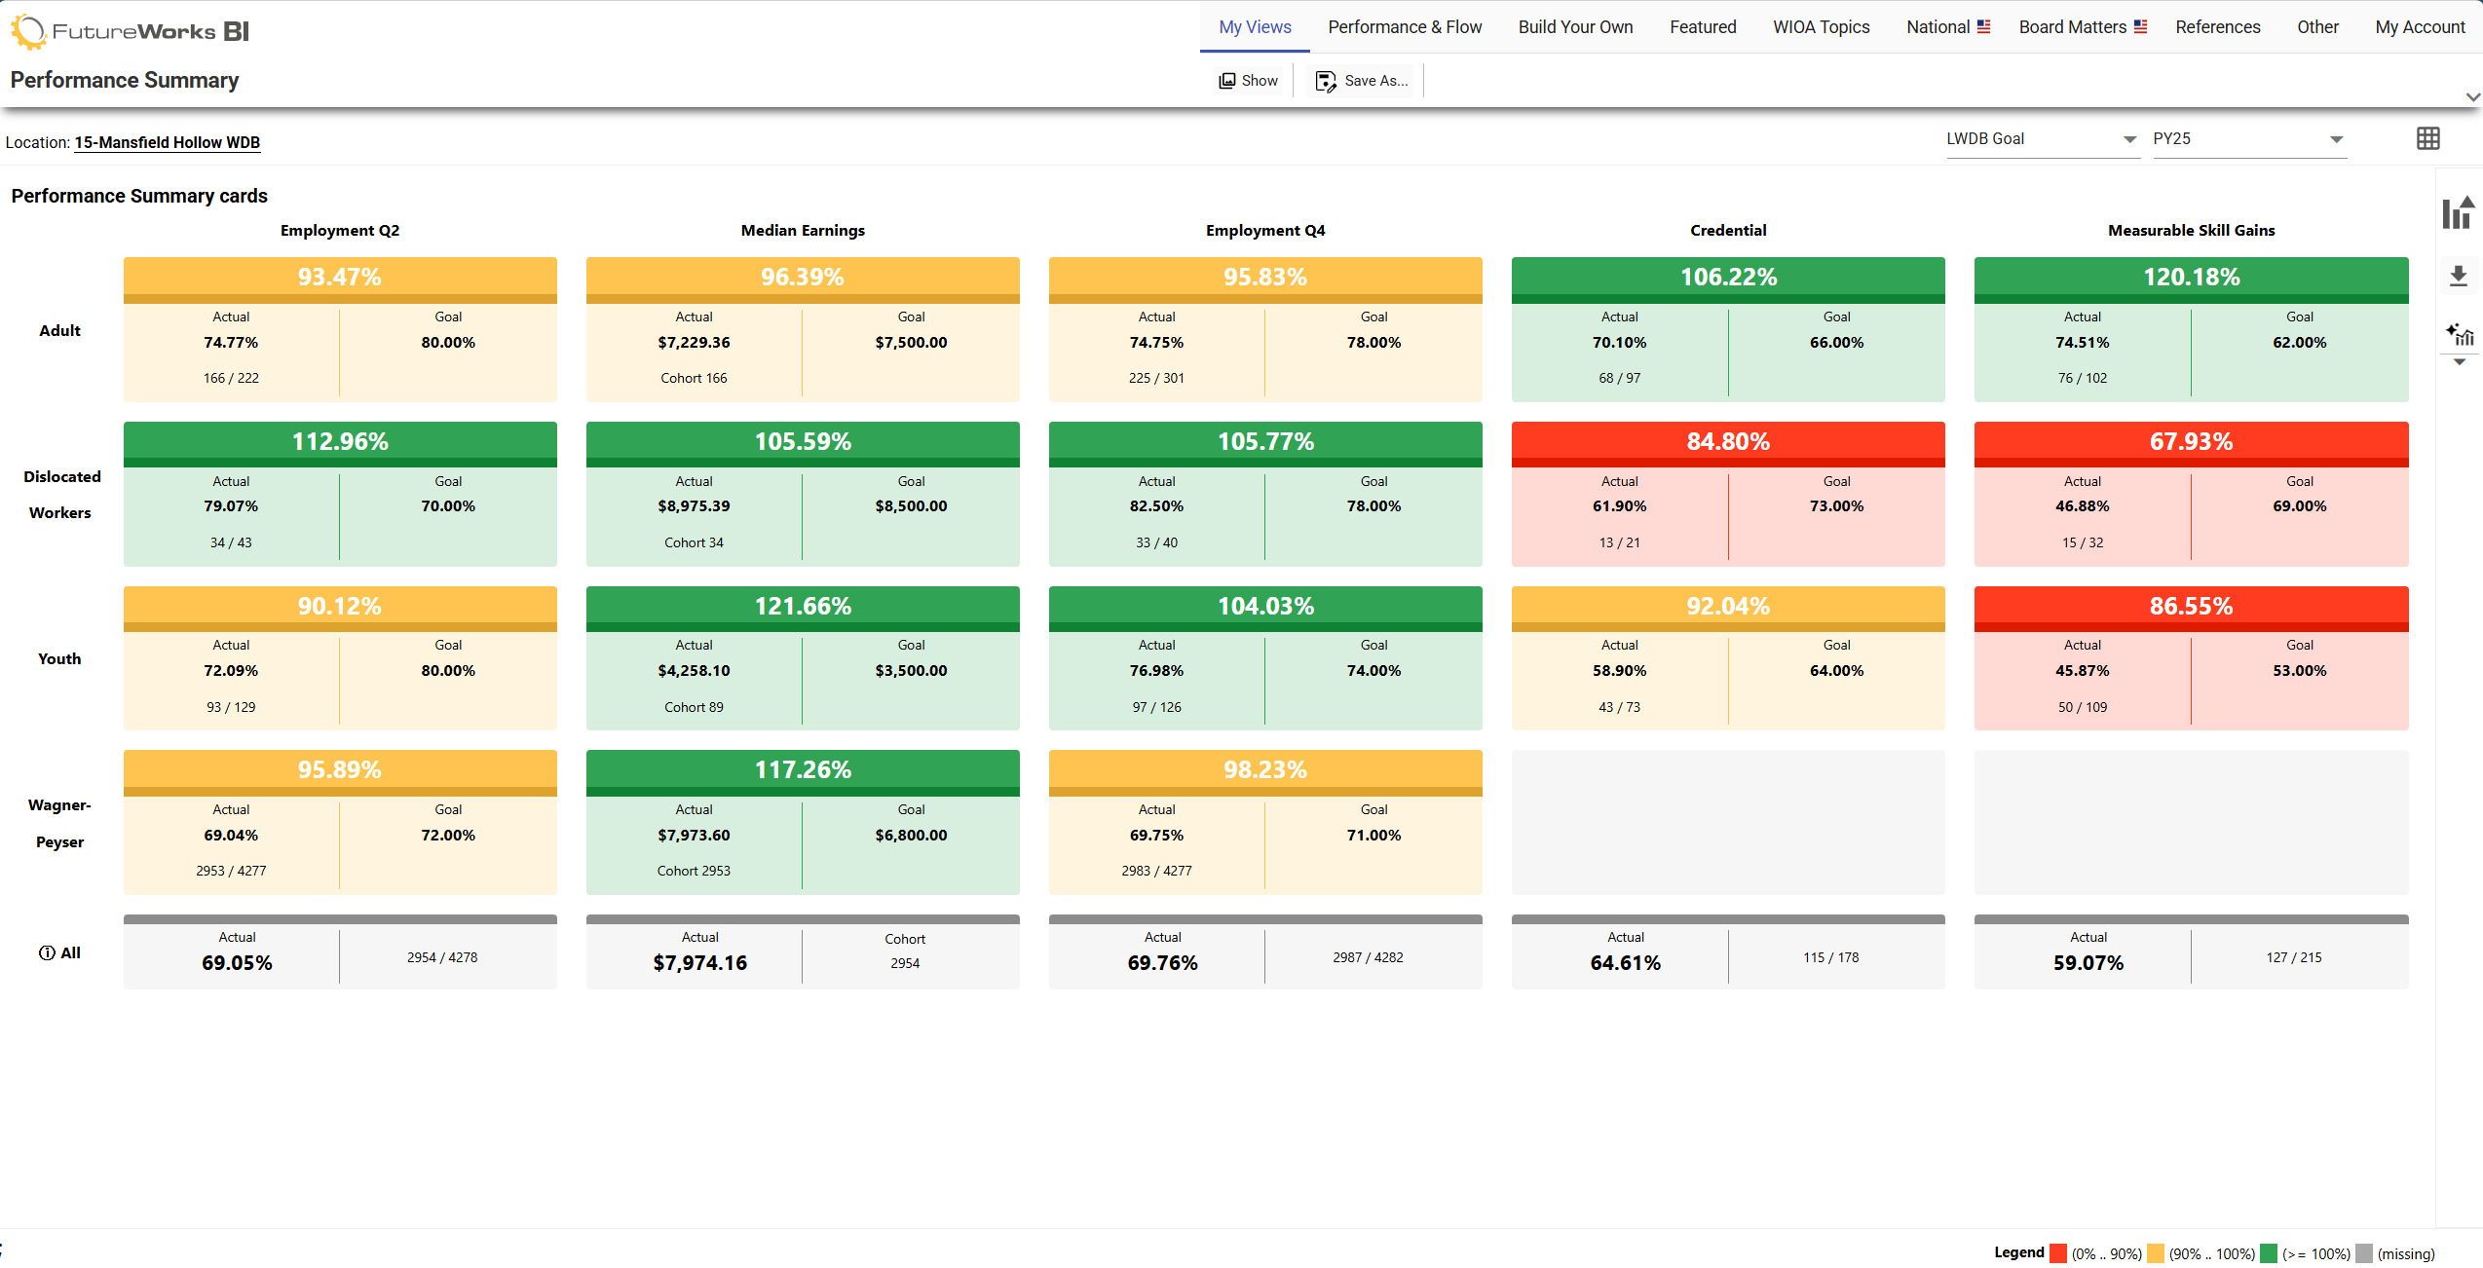Screen dimensions: 2483x1268
Task: Click the 112.96% Dislocated Workers Employment Q2 value
Action: point(340,441)
